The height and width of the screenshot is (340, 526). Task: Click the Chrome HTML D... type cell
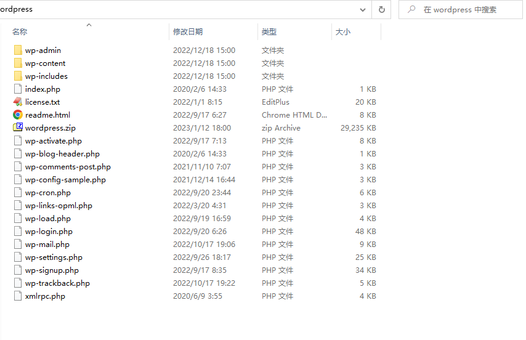[294, 115]
